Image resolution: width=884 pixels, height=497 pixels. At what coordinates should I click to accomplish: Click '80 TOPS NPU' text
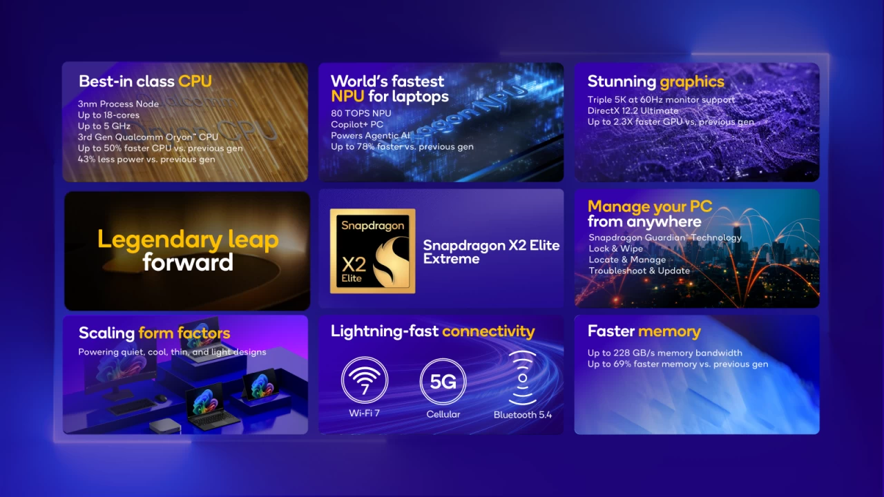tap(361, 113)
